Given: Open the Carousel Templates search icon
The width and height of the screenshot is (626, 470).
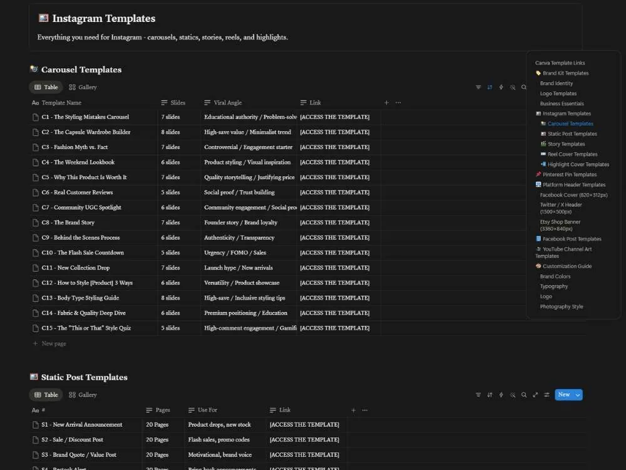Looking at the screenshot, I should pos(524,87).
